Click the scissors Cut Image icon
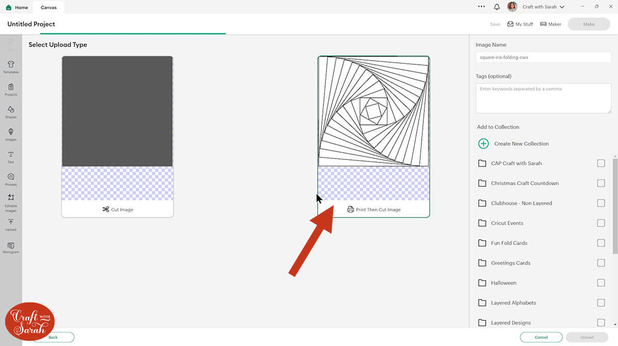 106,209
